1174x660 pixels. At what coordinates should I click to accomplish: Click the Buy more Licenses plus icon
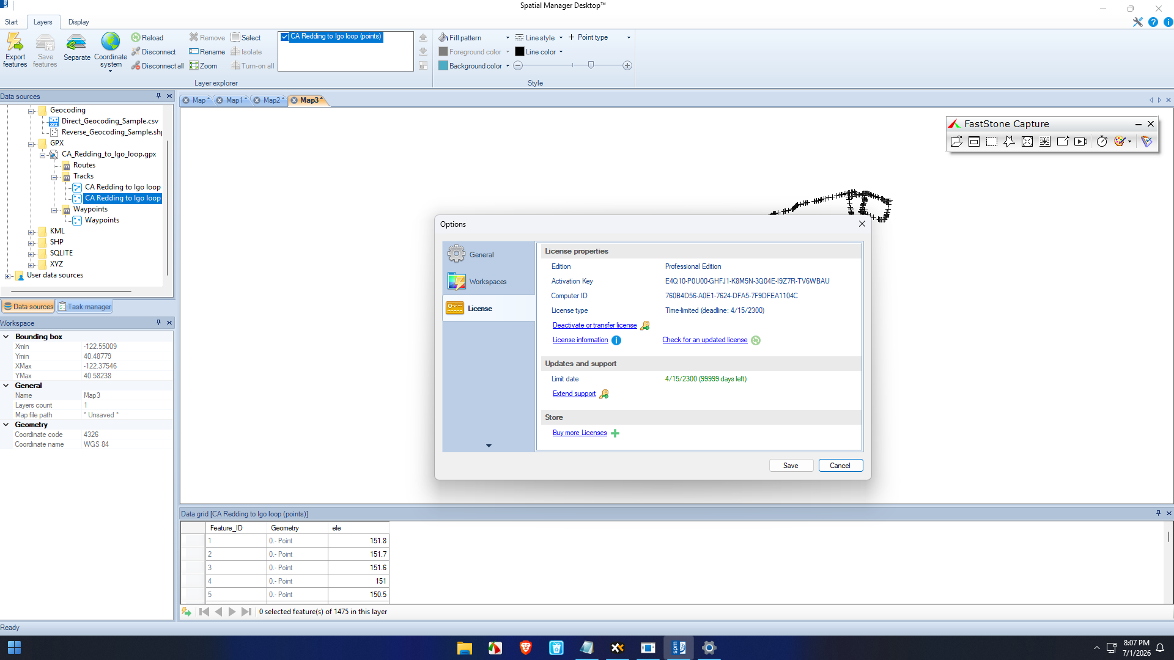tap(615, 433)
